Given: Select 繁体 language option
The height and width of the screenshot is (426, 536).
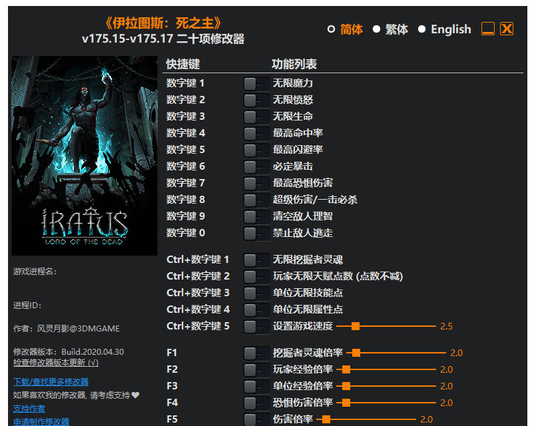Looking at the screenshot, I should click(376, 29).
